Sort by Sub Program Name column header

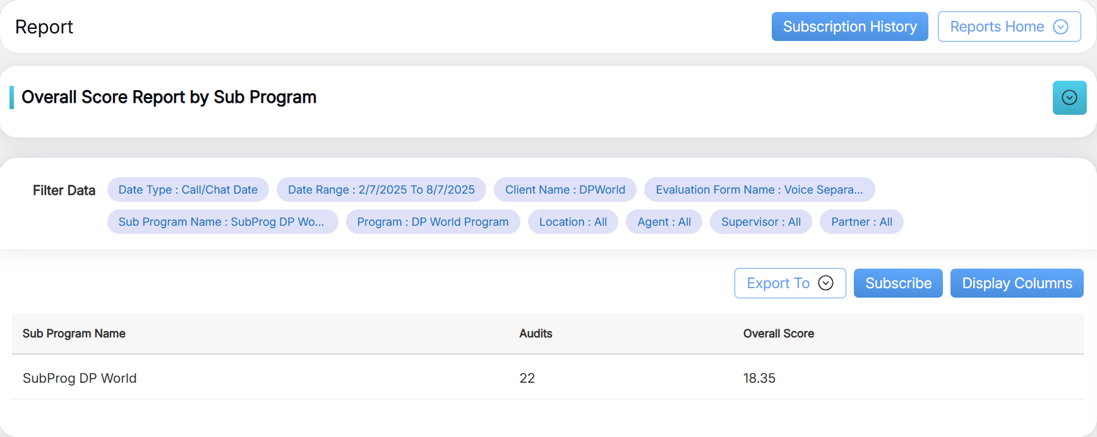(74, 334)
